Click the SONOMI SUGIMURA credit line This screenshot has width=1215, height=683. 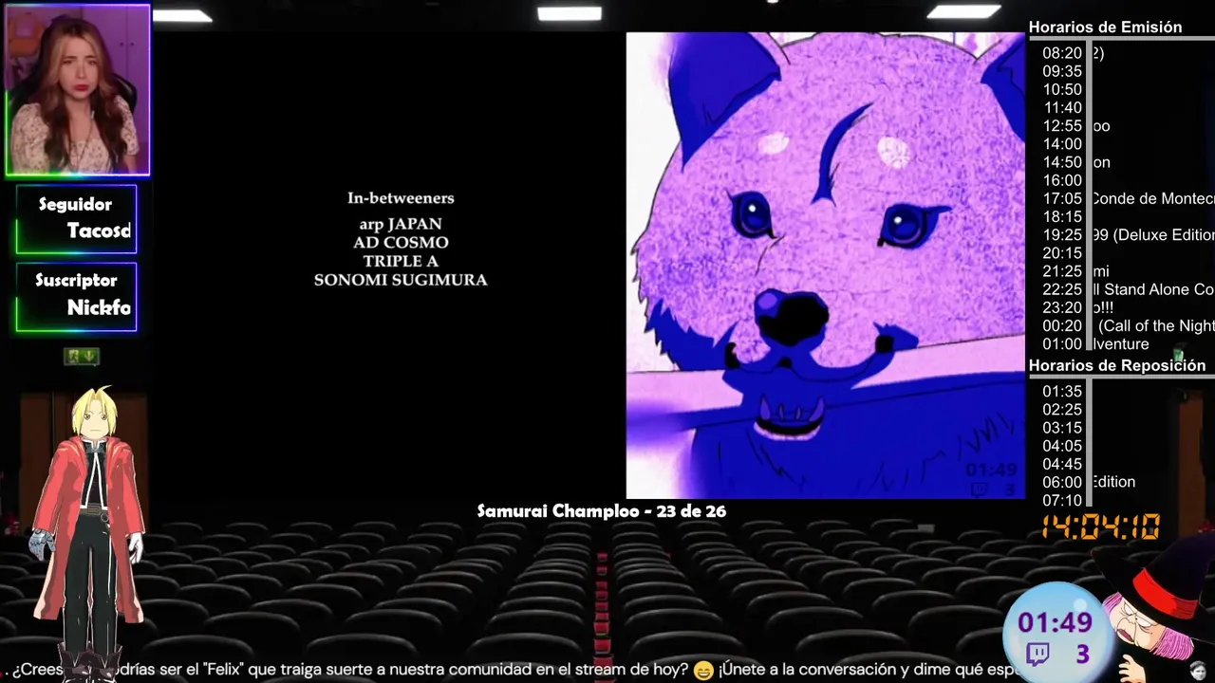(401, 280)
